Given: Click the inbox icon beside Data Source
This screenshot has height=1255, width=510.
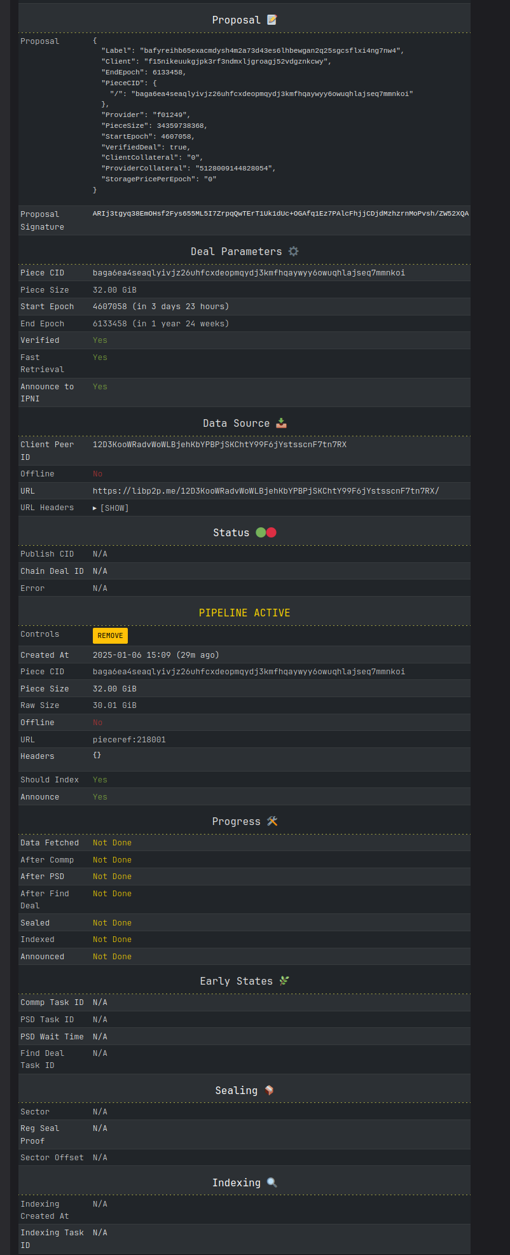Looking at the screenshot, I should tap(281, 423).
